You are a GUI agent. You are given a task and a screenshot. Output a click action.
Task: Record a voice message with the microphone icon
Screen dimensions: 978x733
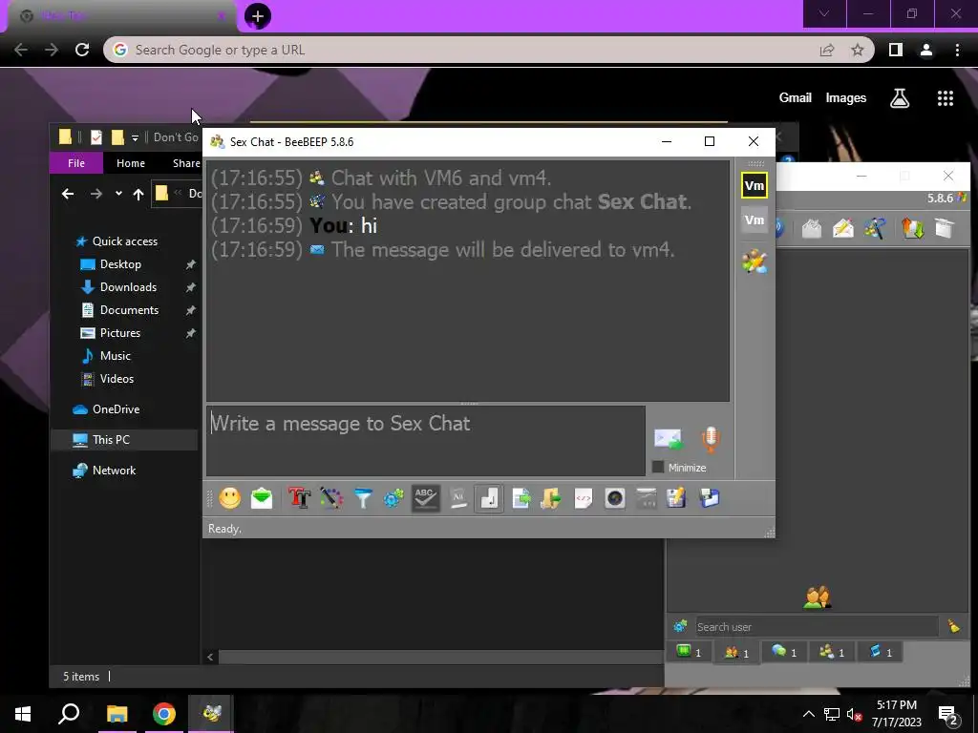[711, 439]
